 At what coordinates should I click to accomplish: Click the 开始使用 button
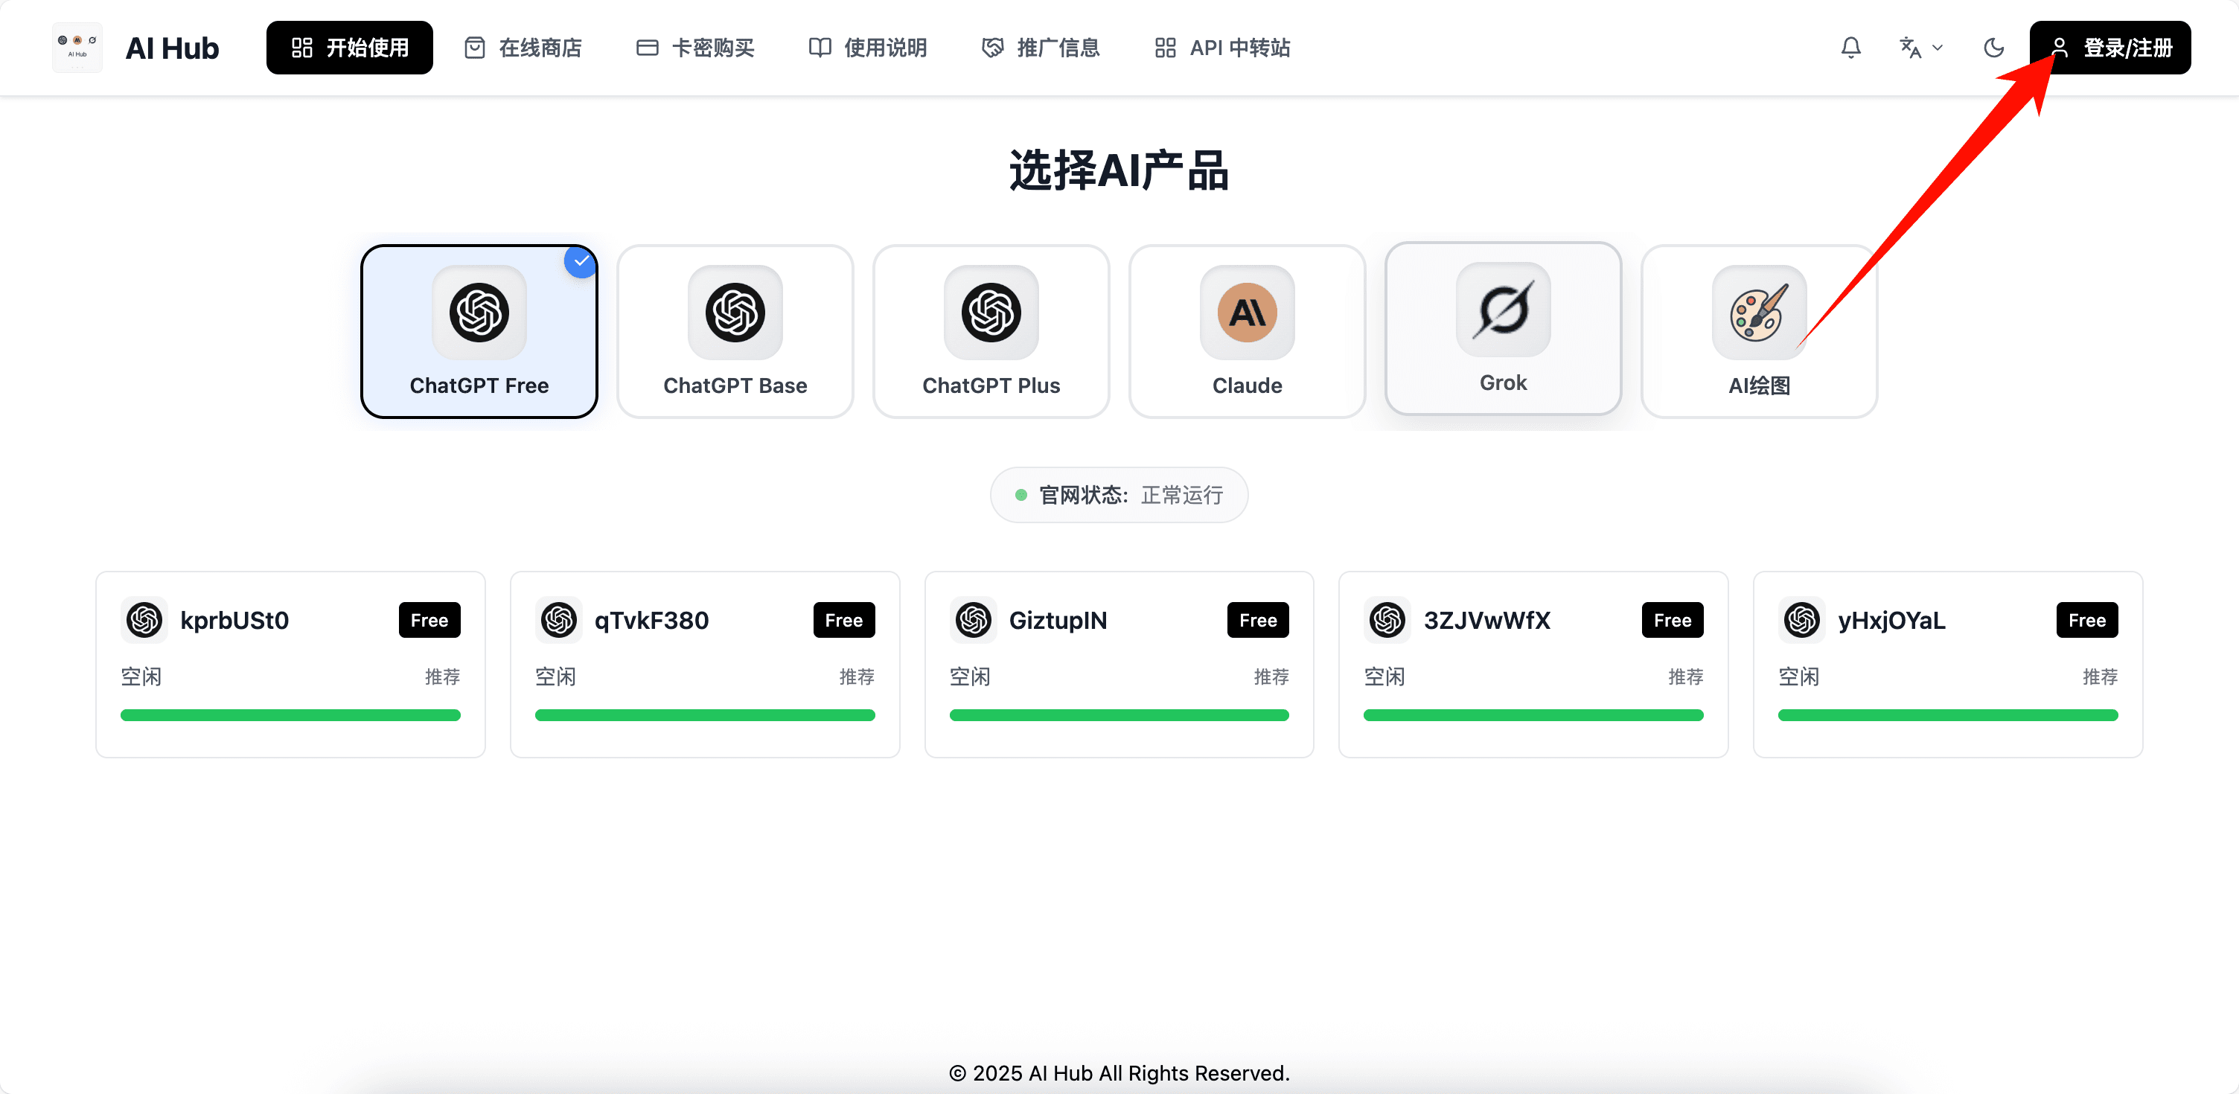coord(349,48)
